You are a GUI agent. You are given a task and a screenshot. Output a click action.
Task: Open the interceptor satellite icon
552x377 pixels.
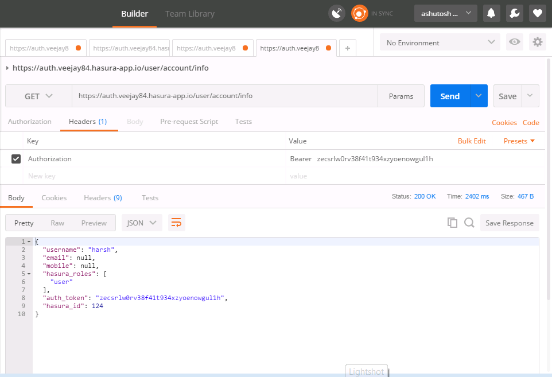coord(337,14)
